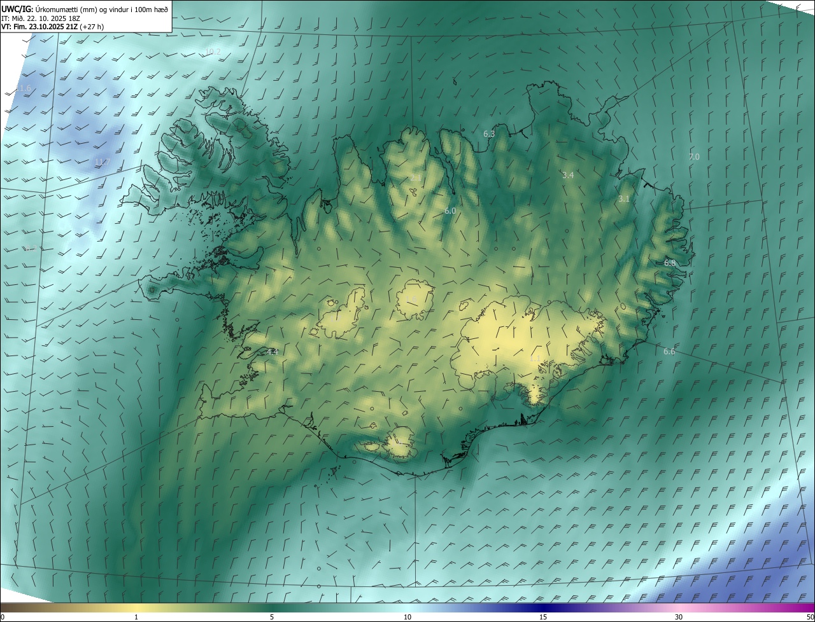Click the 10.2 value label on the map
The image size is (815, 622).
pyautogui.click(x=213, y=52)
